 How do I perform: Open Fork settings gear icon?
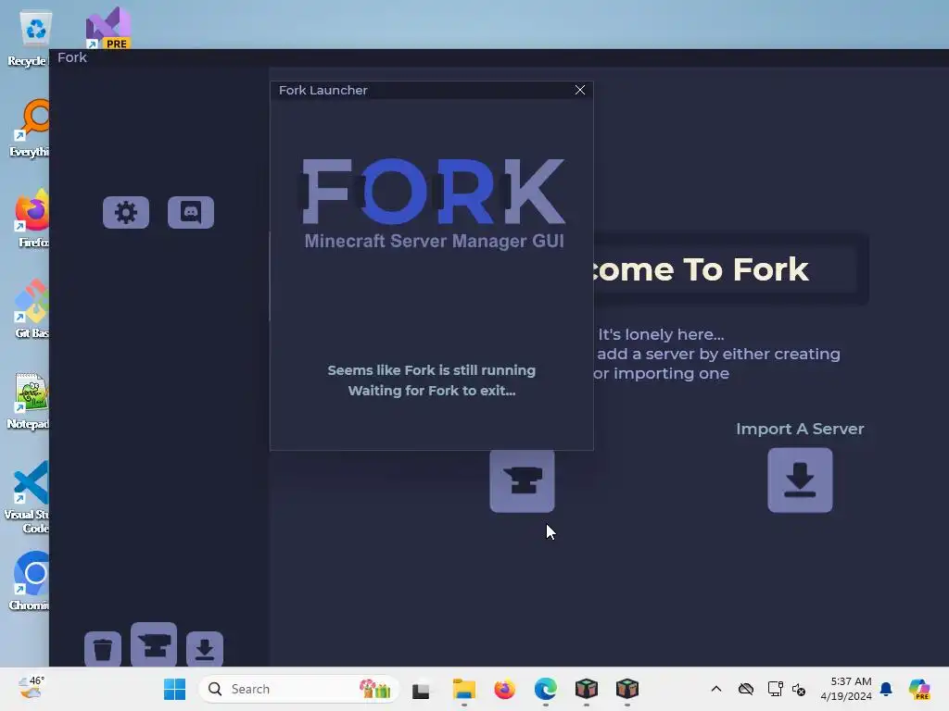pos(126,212)
